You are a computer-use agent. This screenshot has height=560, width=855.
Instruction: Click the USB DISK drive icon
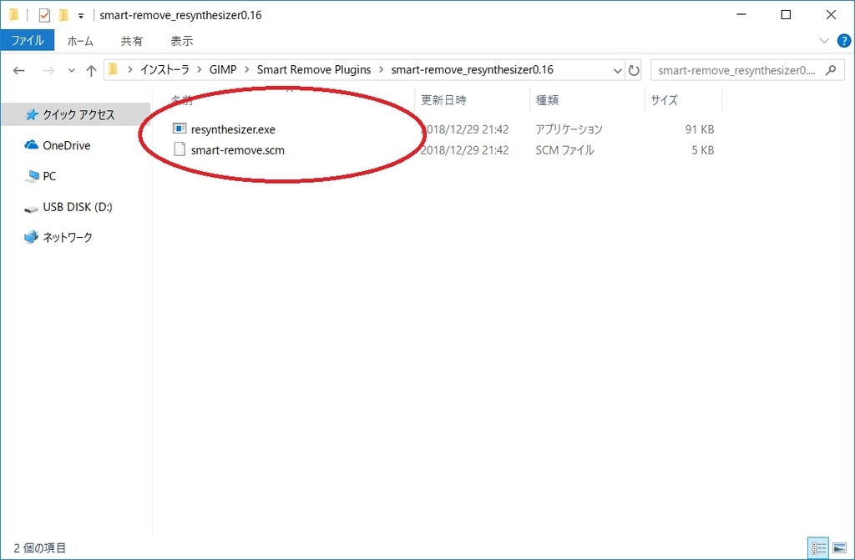click(31, 209)
